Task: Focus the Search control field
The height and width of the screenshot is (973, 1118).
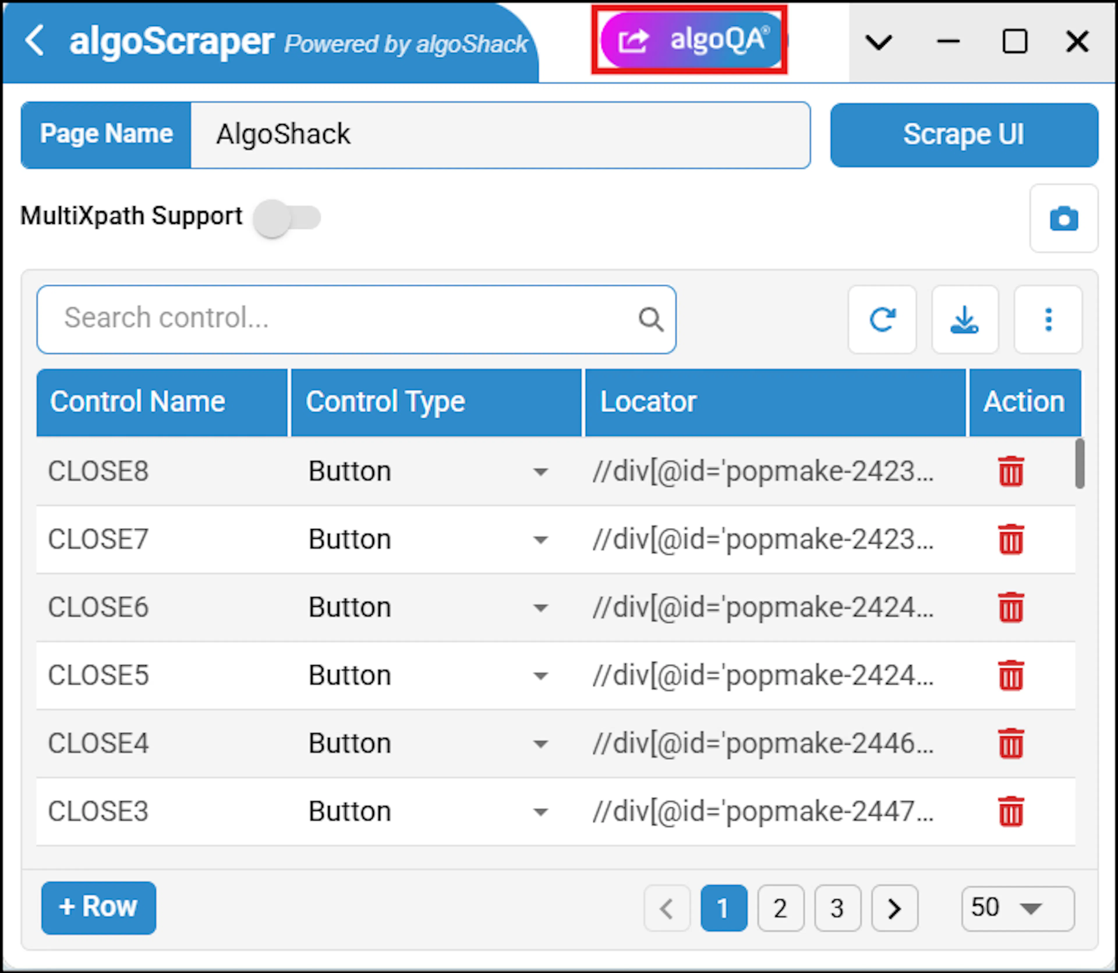Action: point(356,319)
